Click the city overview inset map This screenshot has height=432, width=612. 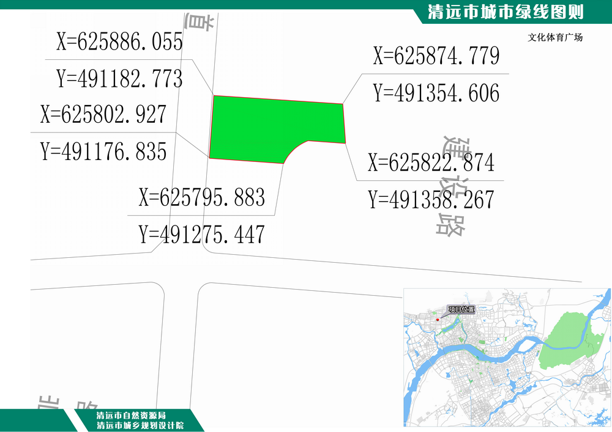point(506,357)
